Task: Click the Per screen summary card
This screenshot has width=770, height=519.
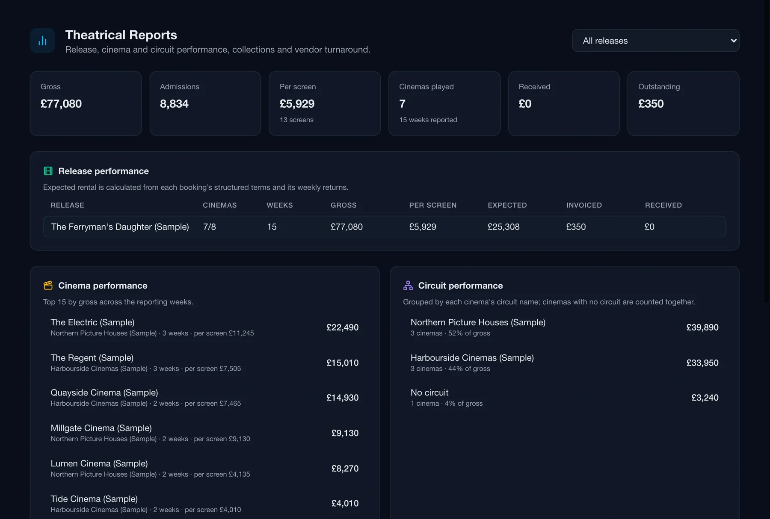Action: (325, 103)
